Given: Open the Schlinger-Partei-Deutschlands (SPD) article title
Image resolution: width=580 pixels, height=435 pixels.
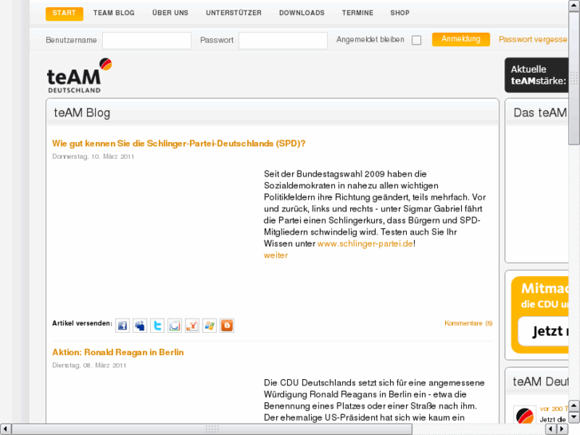Looking at the screenshot, I should (x=179, y=144).
